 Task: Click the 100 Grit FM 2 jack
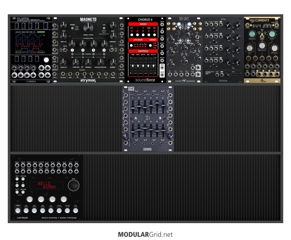point(187,74)
